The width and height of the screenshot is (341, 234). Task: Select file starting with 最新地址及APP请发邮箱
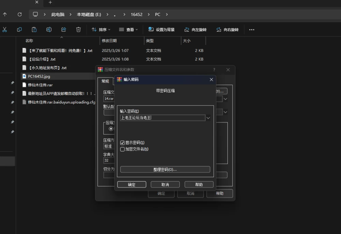[x=61, y=94]
